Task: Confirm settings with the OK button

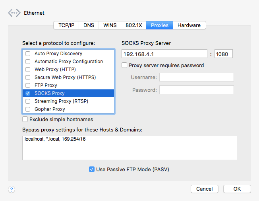Action: [x=237, y=189]
